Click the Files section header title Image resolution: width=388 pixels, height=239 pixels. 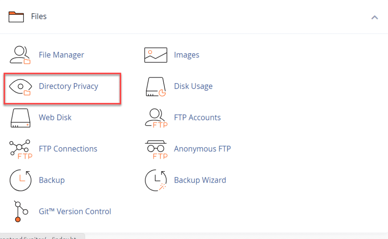39,17
